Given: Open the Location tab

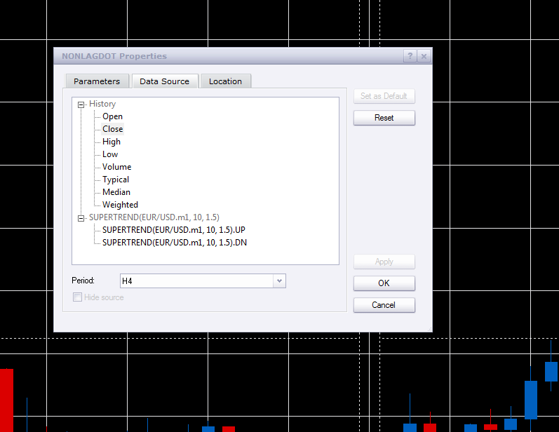Looking at the screenshot, I should click(226, 81).
